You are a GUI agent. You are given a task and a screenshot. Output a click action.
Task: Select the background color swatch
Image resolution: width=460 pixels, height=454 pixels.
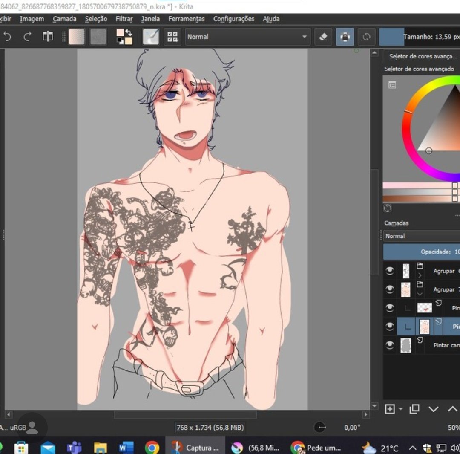coord(129,41)
